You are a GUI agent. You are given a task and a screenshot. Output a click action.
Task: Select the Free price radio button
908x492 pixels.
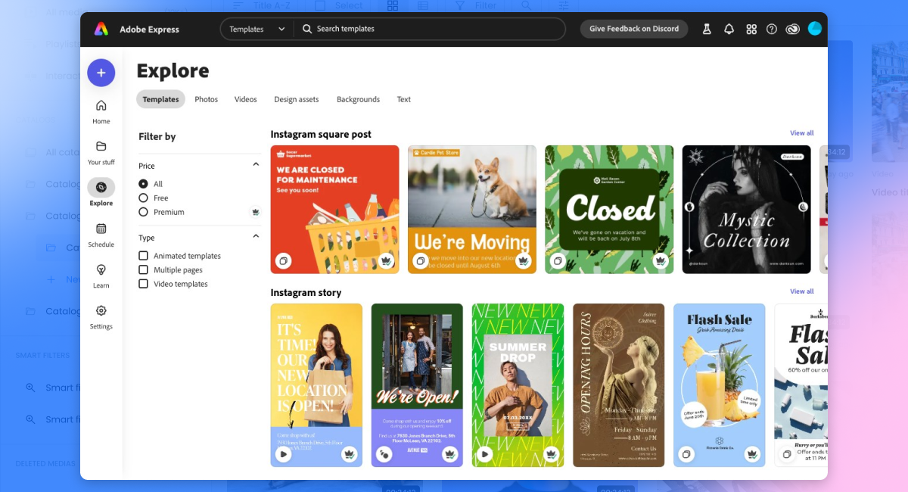143,198
